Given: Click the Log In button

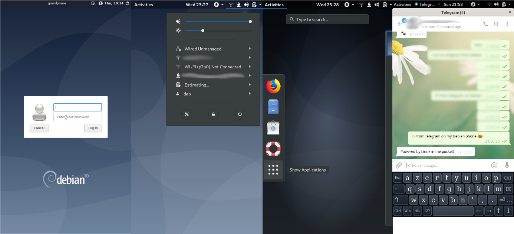Looking at the screenshot, I should tap(93, 128).
